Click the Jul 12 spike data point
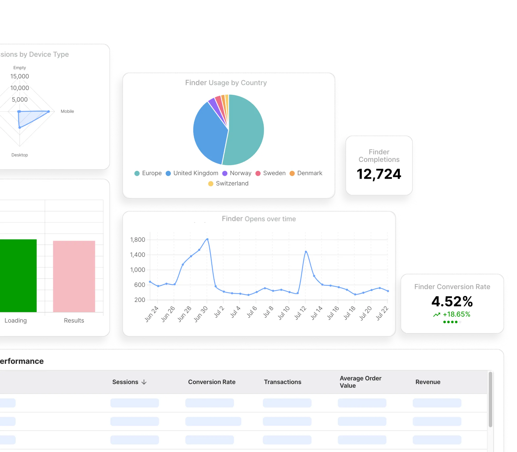The image size is (517, 452). click(x=306, y=252)
